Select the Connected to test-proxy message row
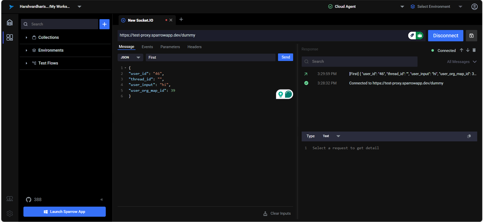The width and height of the screenshot is (483, 222). (389, 83)
